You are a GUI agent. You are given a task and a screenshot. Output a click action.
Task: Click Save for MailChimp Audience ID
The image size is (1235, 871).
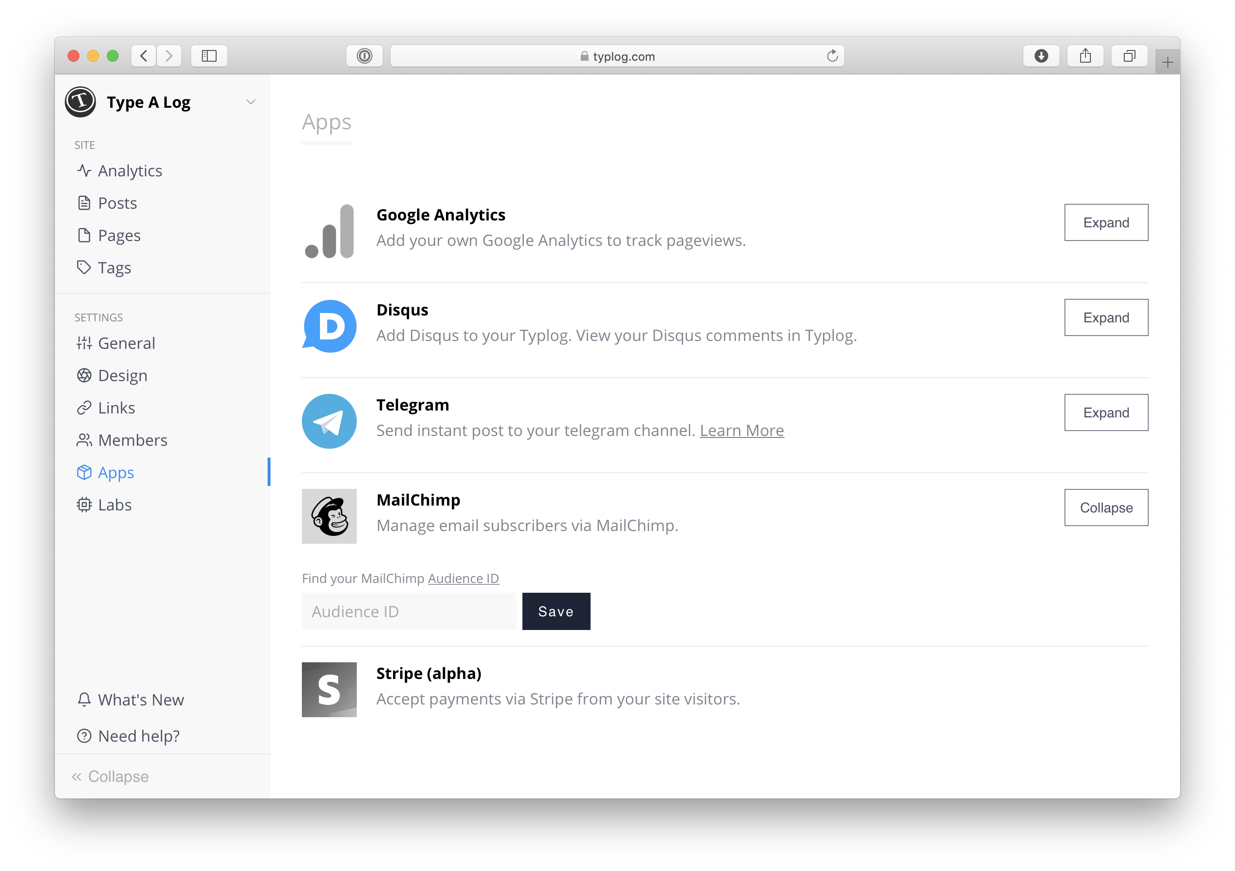coord(556,612)
